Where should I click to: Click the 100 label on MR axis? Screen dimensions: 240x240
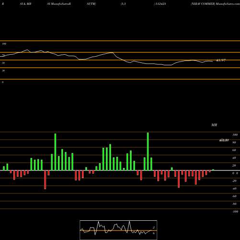(235, 135)
